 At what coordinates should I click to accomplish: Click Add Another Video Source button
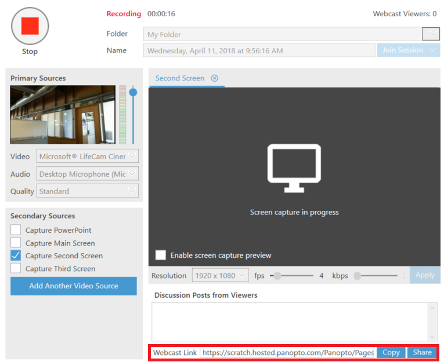pyautogui.click(x=74, y=286)
